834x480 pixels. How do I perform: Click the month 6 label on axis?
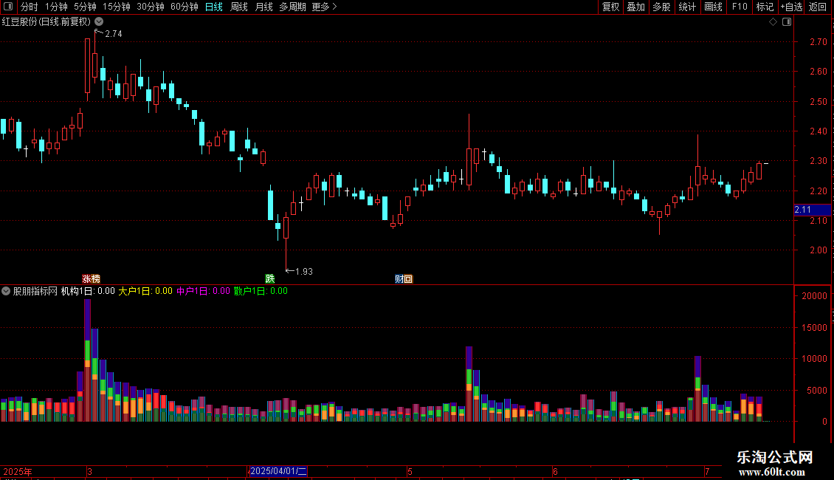pyautogui.click(x=555, y=471)
